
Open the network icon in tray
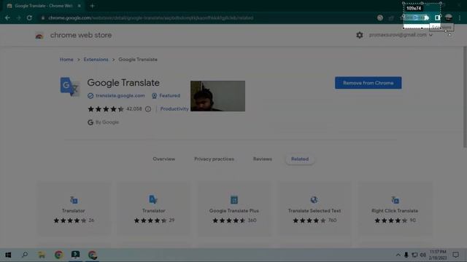click(414, 255)
